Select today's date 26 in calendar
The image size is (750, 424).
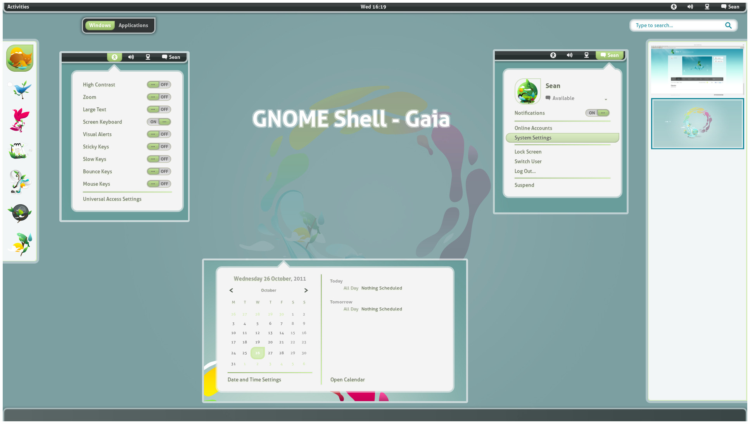pyautogui.click(x=257, y=353)
